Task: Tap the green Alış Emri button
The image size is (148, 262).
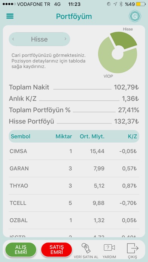Action: [21, 250]
